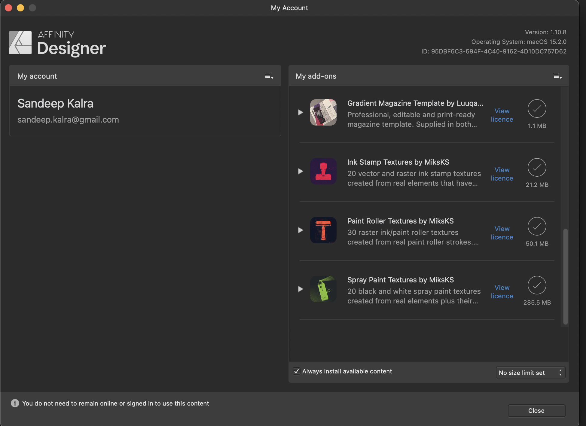This screenshot has width=586, height=426.
Task: Click the installed checkmark for Ink Stamp Textures
Action: (x=537, y=167)
